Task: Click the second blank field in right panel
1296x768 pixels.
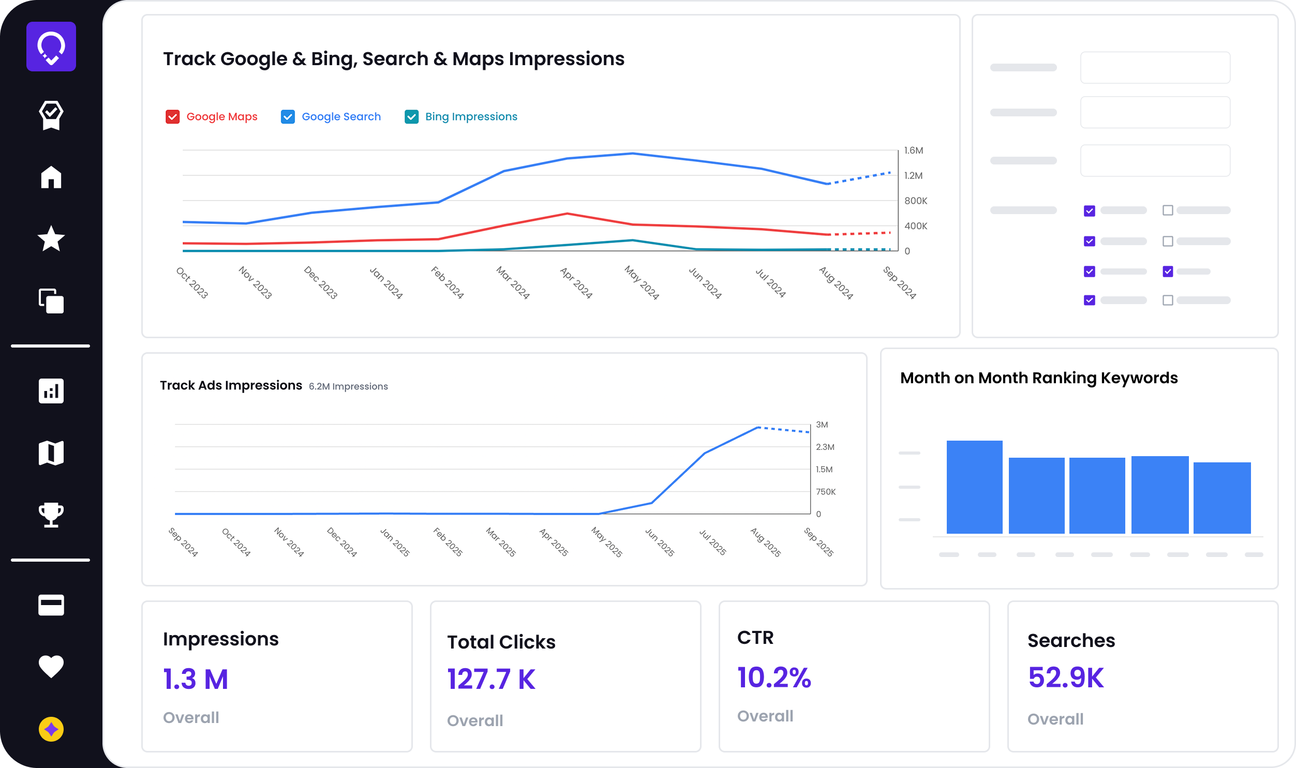Action: (x=1155, y=112)
